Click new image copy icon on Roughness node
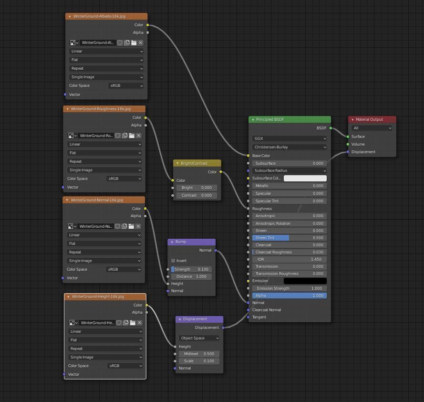Viewport: 424px width, 402px height. coord(125,136)
